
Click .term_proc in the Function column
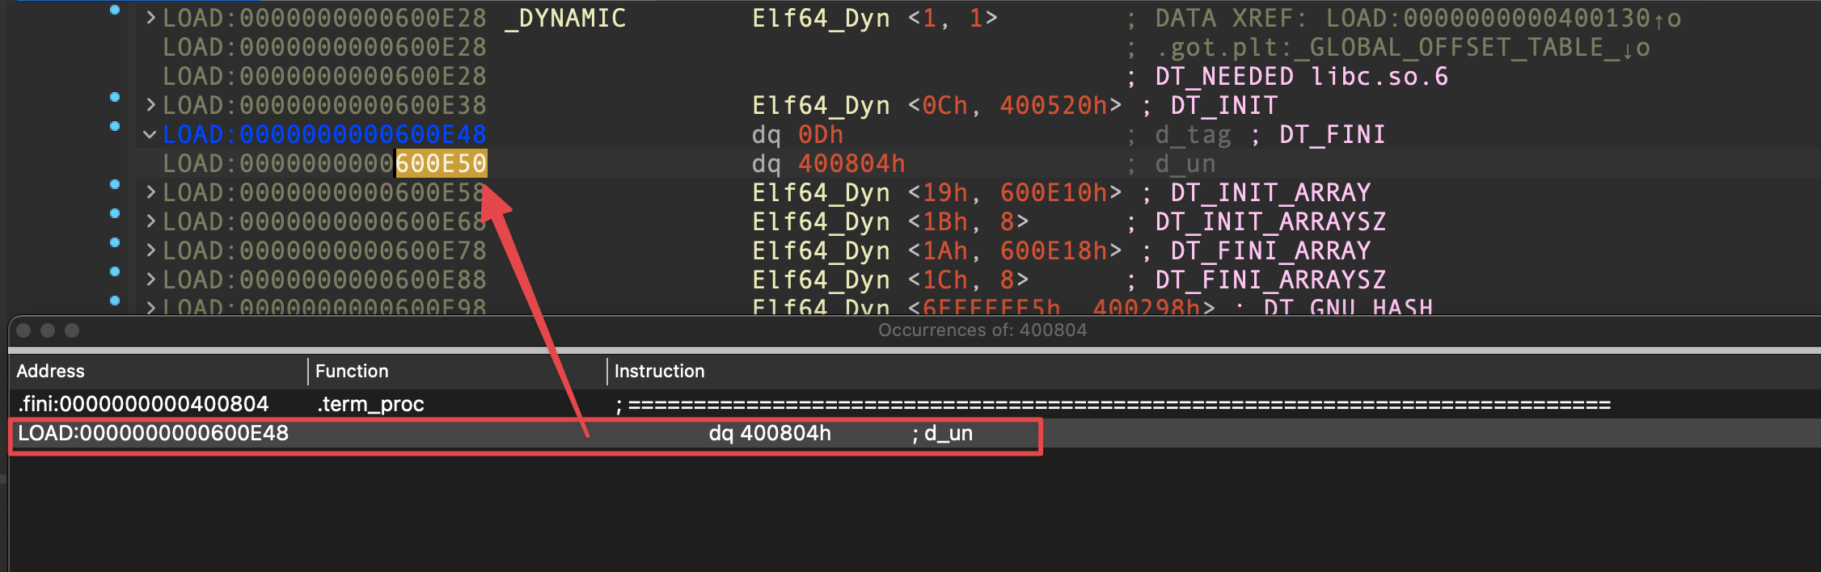click(370, 404)
